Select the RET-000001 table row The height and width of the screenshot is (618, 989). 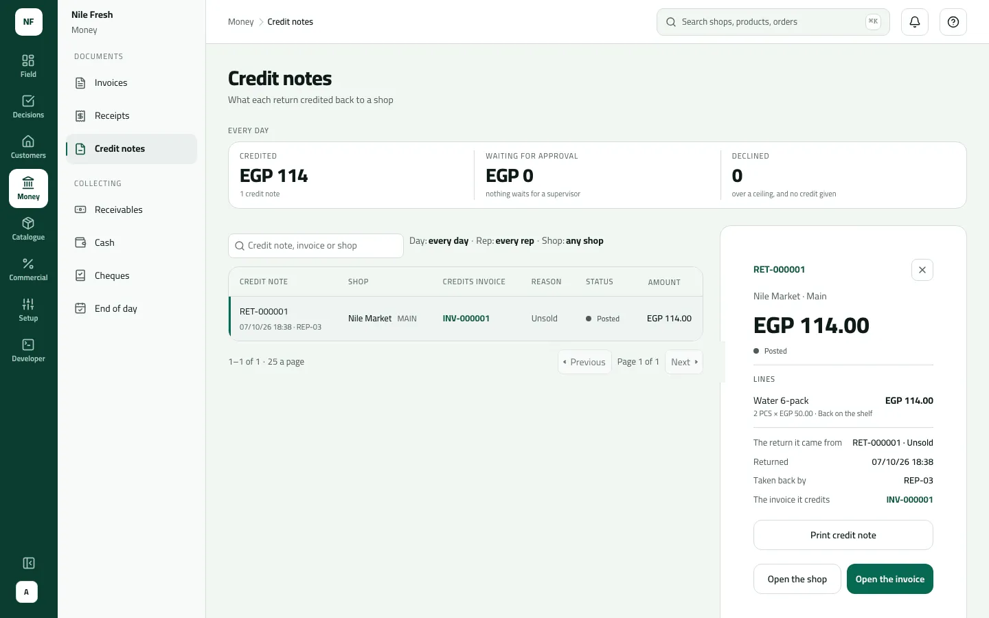[x=466, y=319]
